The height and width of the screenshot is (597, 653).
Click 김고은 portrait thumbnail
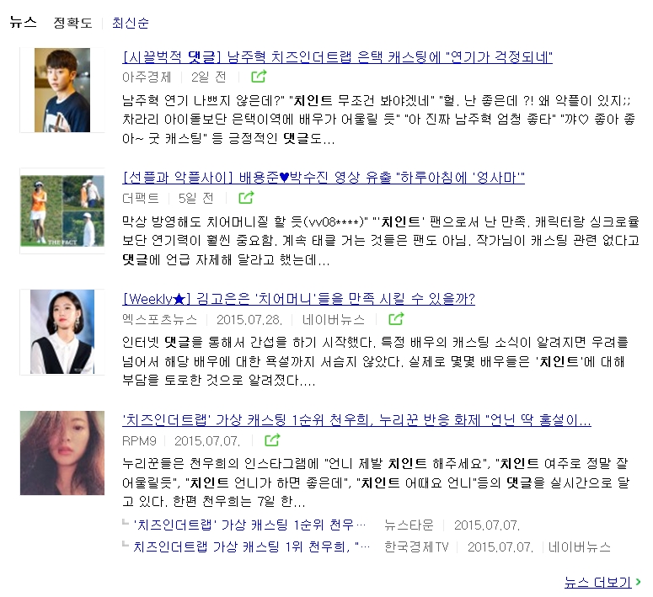pos(62,332)
